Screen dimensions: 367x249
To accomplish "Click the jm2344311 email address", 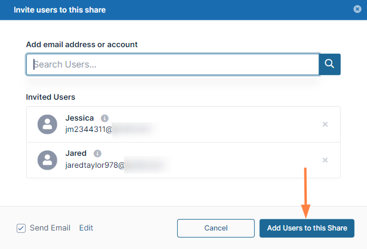I will pyautogui.click(x=88, y=129).
